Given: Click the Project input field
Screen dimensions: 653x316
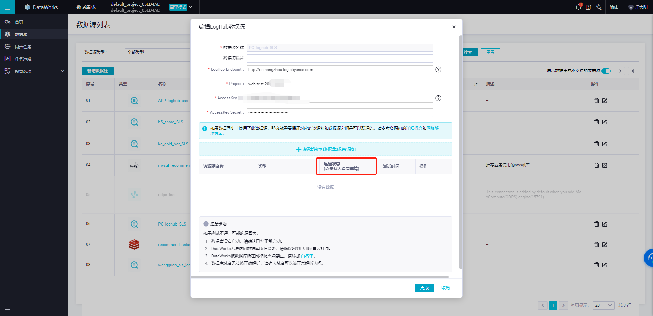Looking at the screenshot, I should point(340,84).
